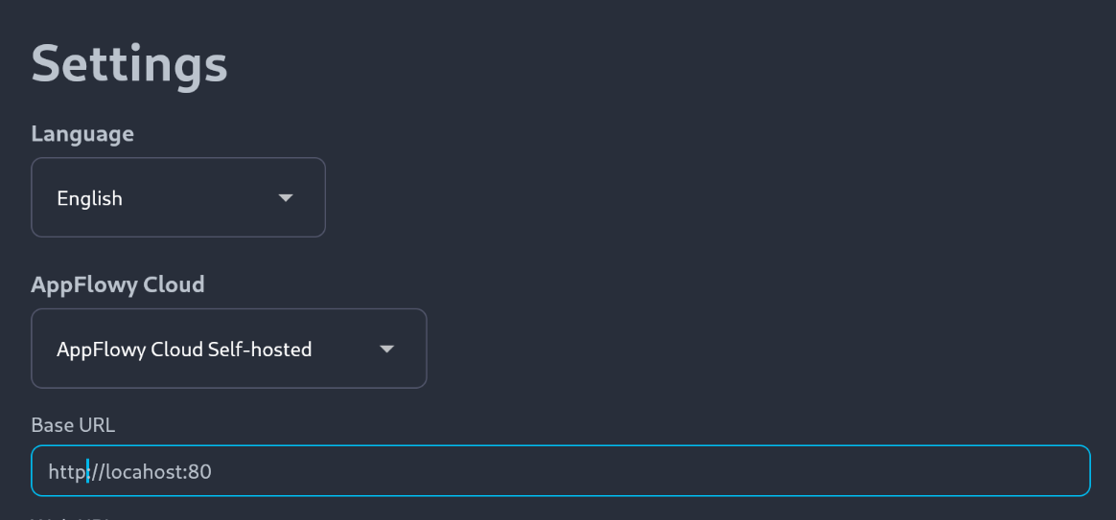The image size is (1116, 520).
Task: Click the AppFlowy Cloud dropdown caret
Action: click(x=386, y=349)
